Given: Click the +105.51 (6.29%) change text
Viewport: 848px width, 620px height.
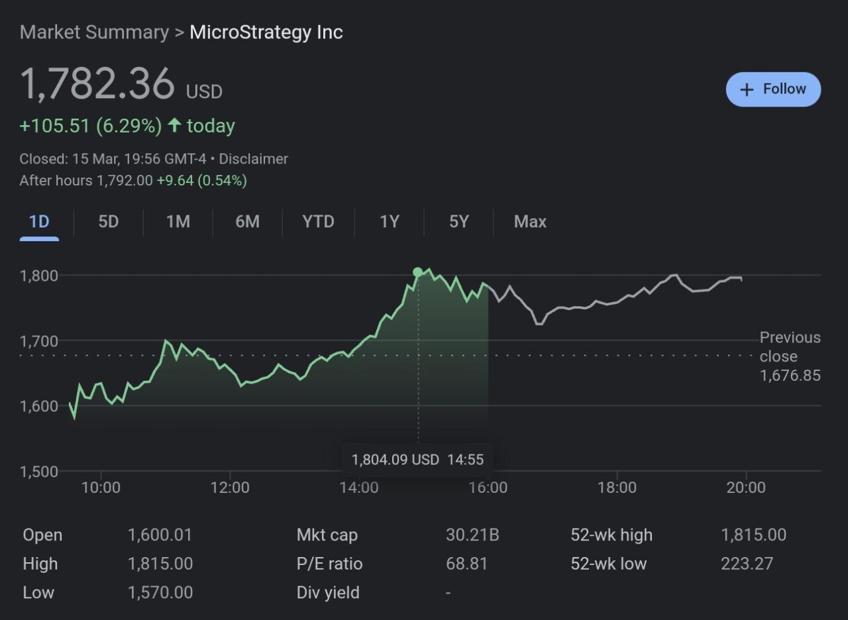Looking at the screenshot, I should (x=91, y=126).
